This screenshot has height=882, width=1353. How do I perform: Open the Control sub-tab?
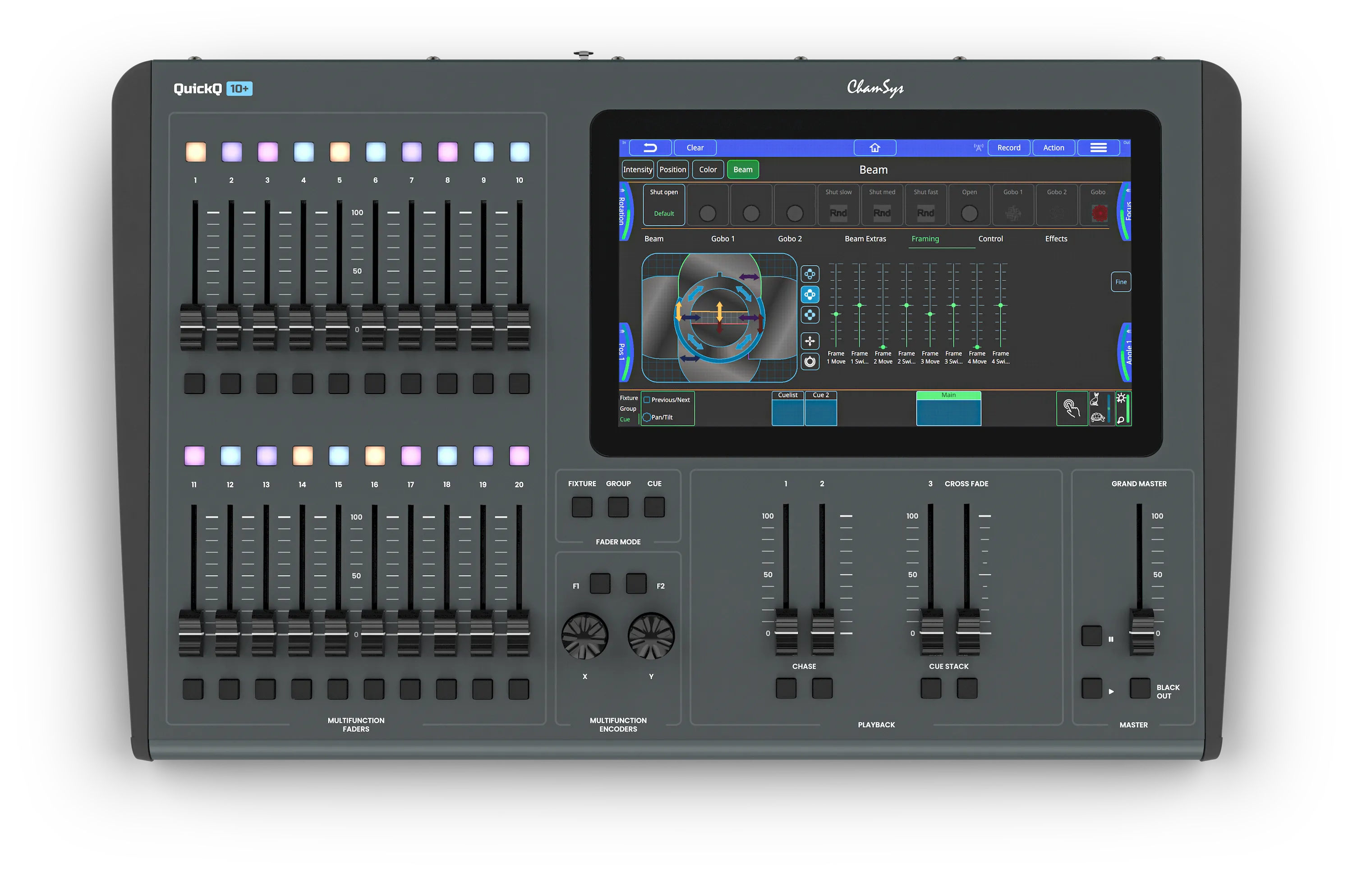click(x=990, y=239)
